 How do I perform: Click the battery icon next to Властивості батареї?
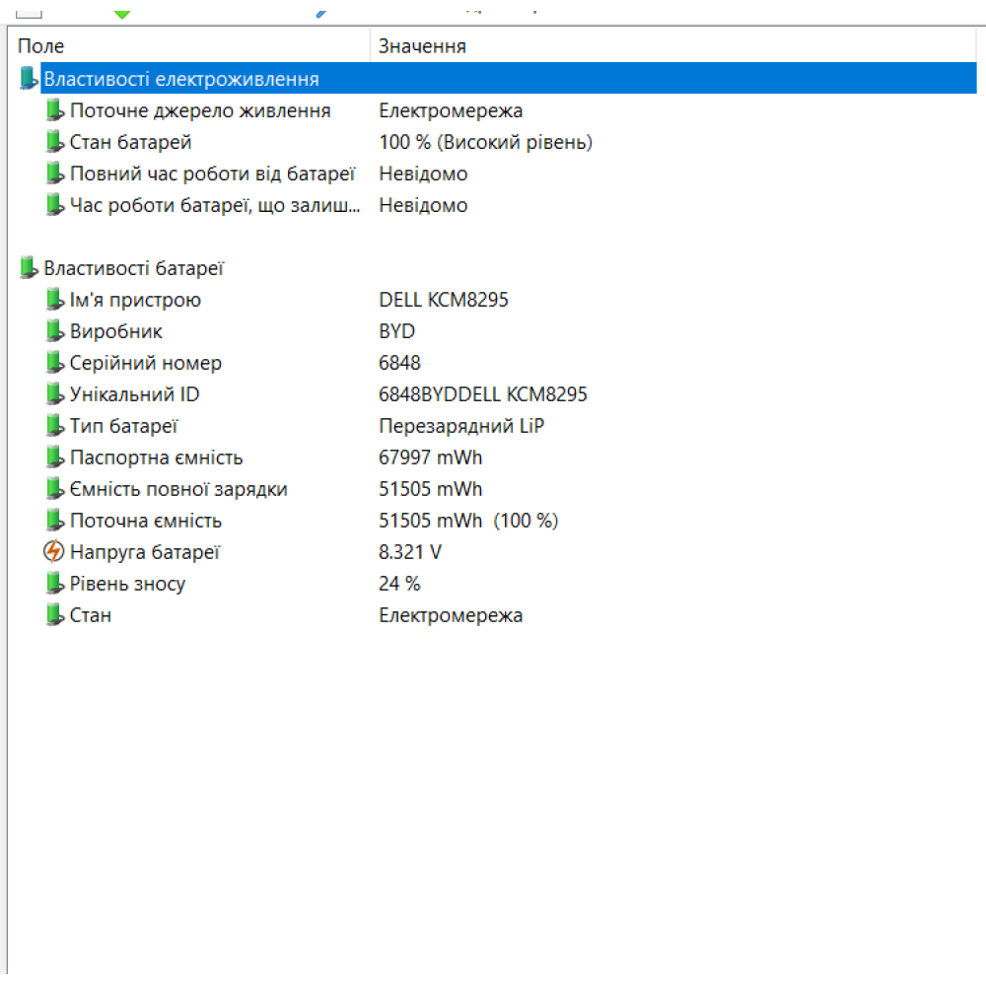point(28,267)
